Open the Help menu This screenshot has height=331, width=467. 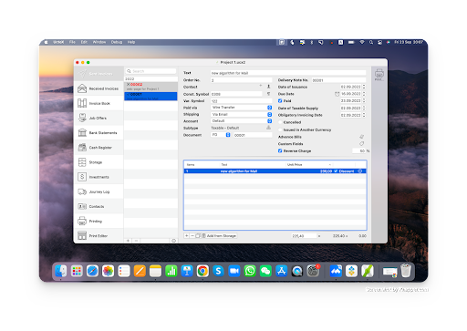pos(131,42)
